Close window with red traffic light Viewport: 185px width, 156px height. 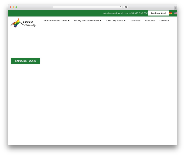(x=11, y=7)
